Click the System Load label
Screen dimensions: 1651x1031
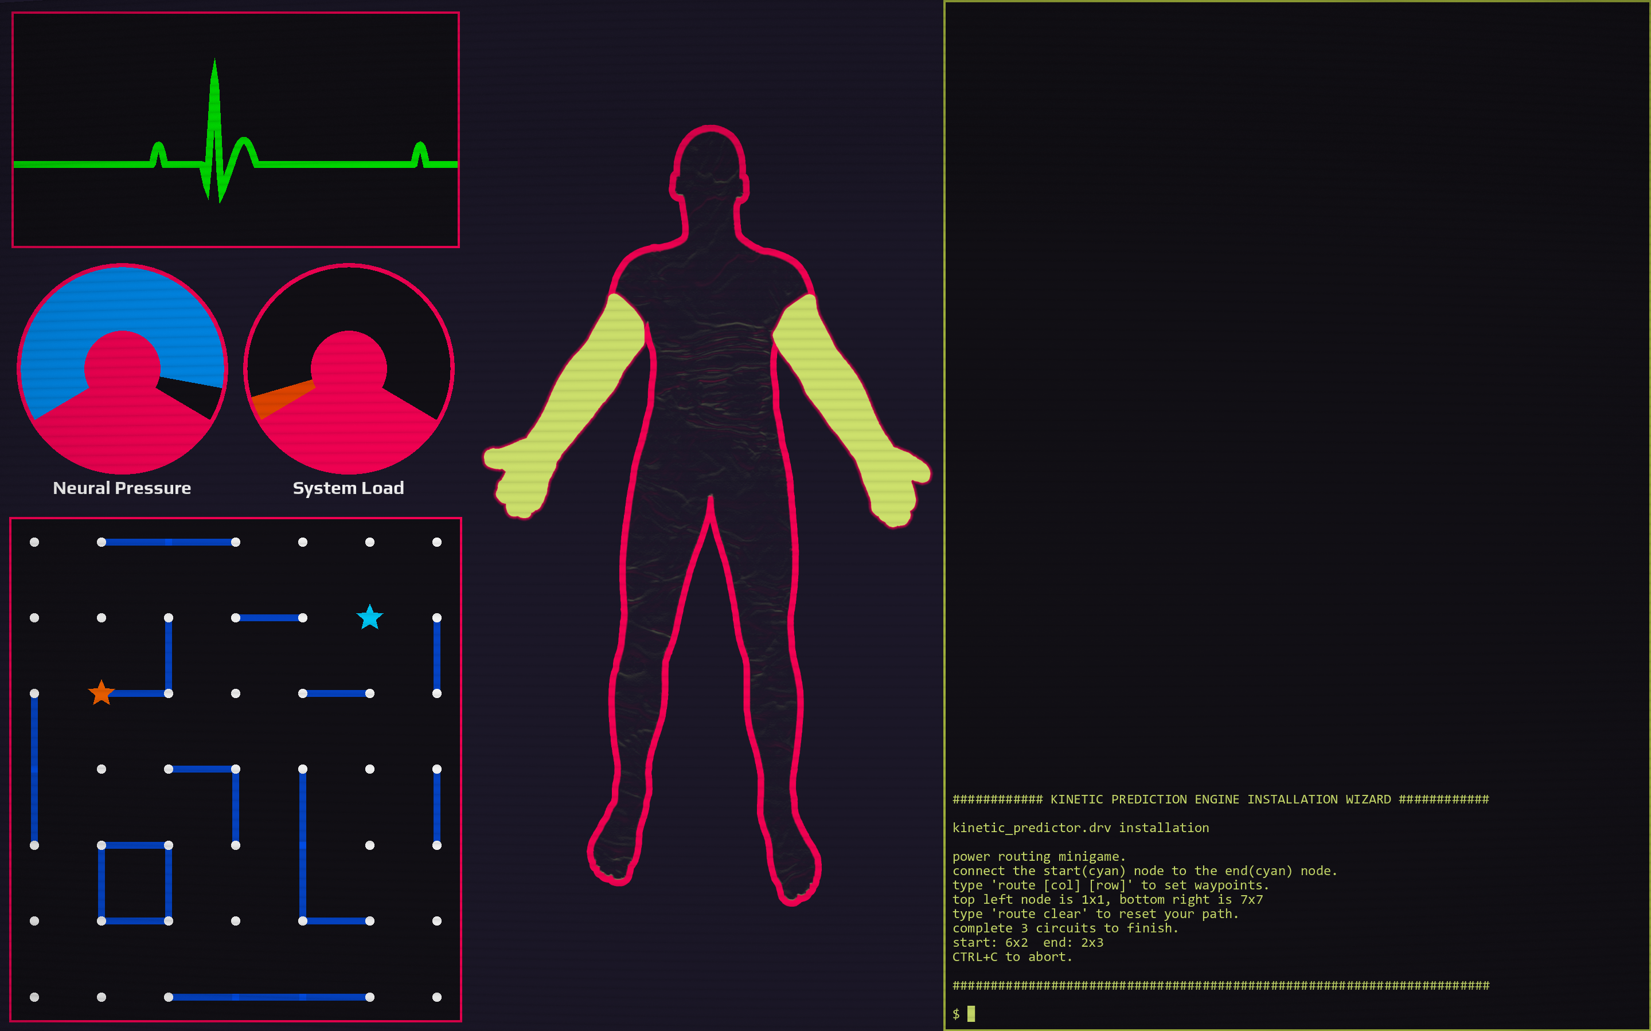(x=349, y=488)
